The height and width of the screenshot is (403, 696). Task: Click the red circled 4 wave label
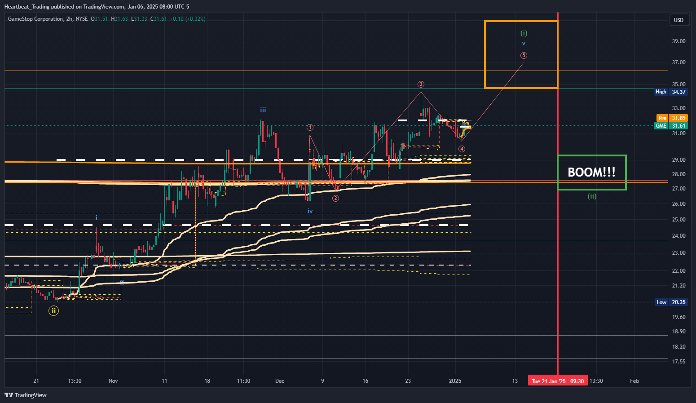[x=462, y=149]
